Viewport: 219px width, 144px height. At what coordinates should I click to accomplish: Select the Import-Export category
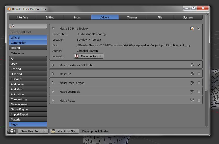pos(28,114)
